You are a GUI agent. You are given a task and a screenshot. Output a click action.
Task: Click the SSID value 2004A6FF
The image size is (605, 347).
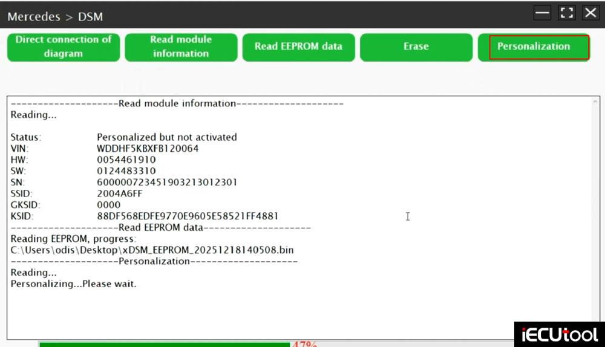(120, 193)
